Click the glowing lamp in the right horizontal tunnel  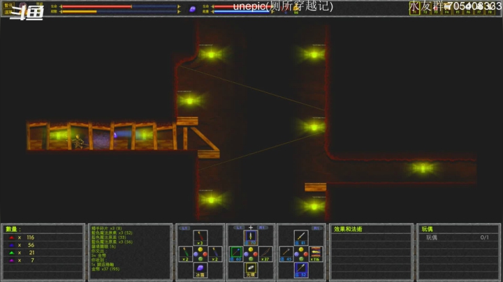pyautogui.click(x=423, y=168)
